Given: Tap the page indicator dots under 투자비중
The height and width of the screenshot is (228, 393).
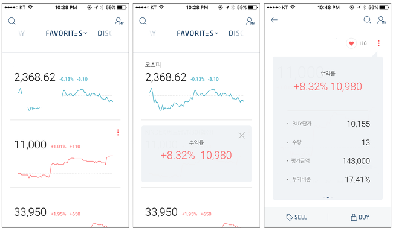Looking at the screenshot, I should tap(328, 197).
